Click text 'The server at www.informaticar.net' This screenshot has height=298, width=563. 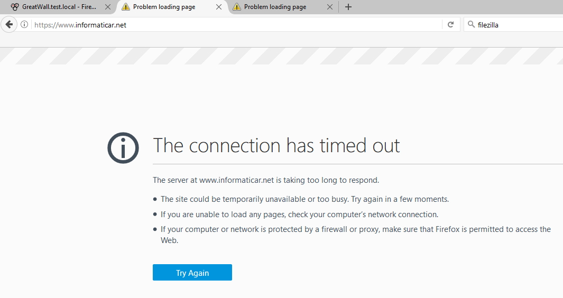213,180
